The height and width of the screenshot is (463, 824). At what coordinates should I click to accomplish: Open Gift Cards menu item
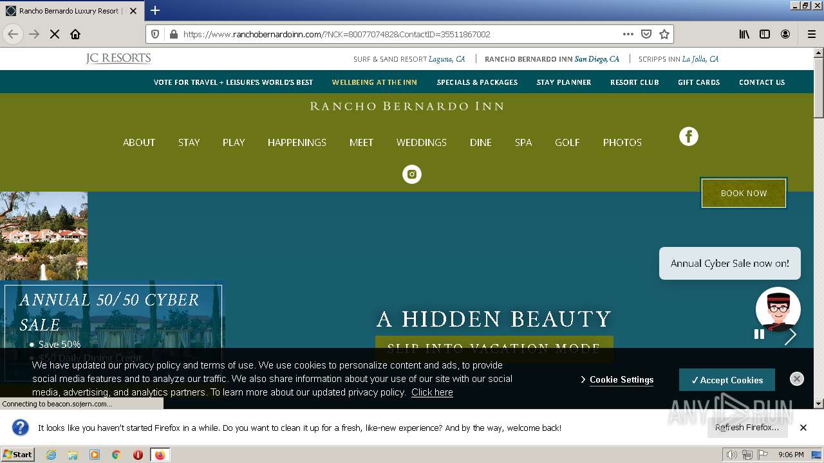[x=698, y=82]
